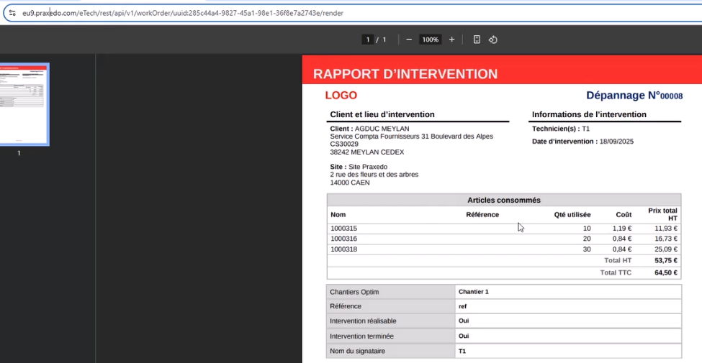Click Dépannage N°00008 heading

click(634, 95)
